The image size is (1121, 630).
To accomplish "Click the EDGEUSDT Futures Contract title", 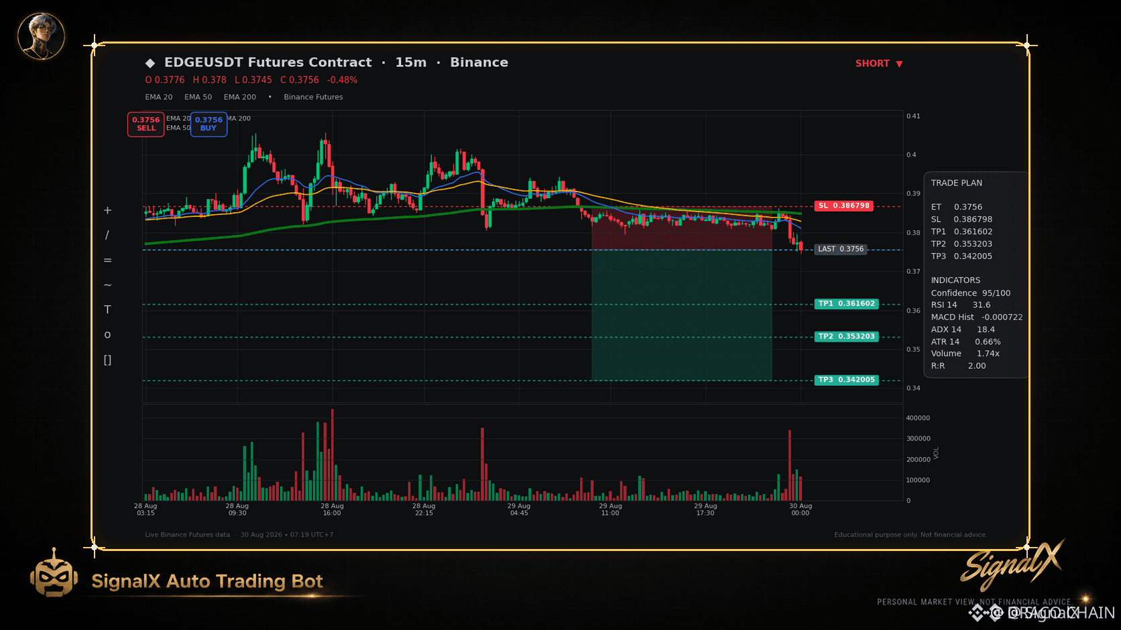I will pos(268,62).
